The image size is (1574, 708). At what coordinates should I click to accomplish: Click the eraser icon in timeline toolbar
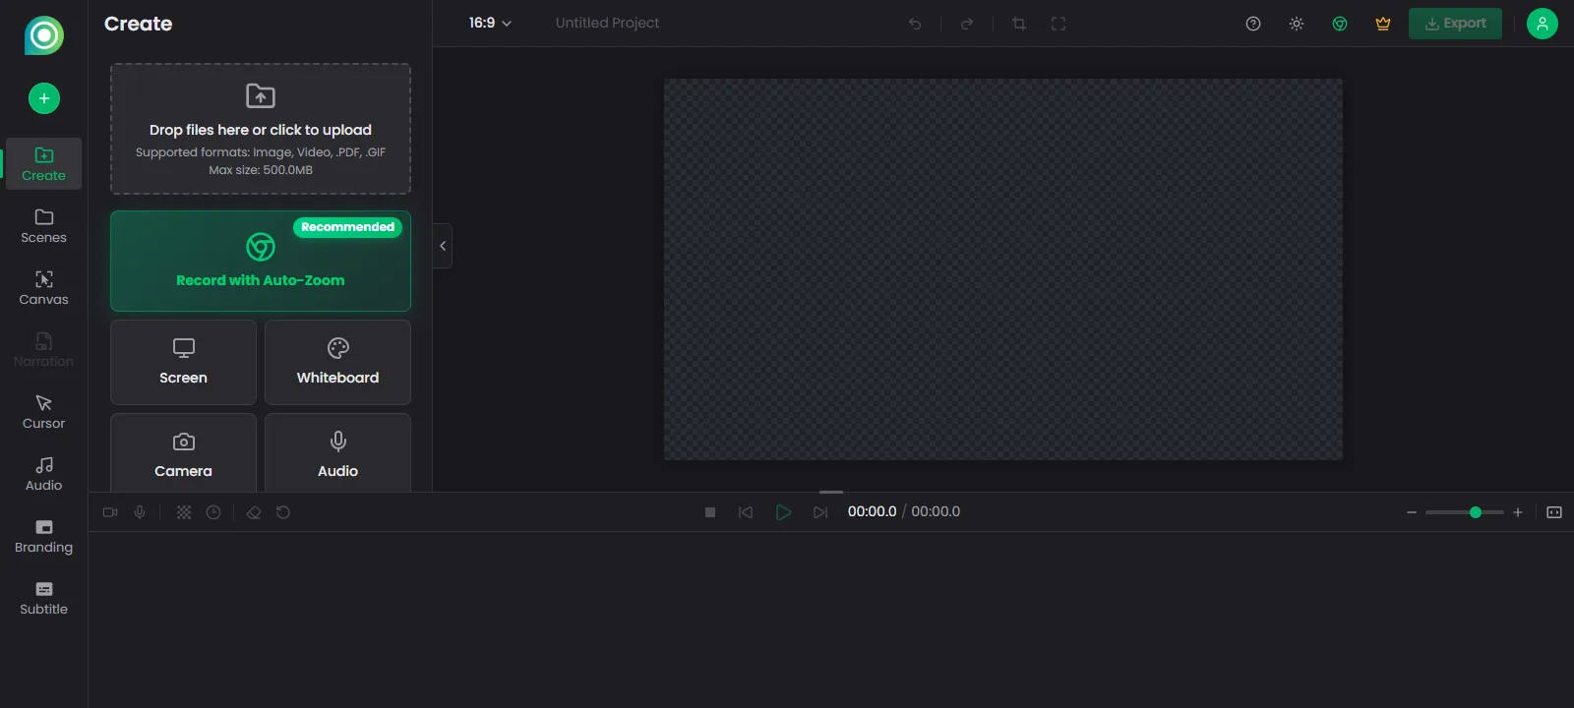pyautogui.click(x=254, y=512)
